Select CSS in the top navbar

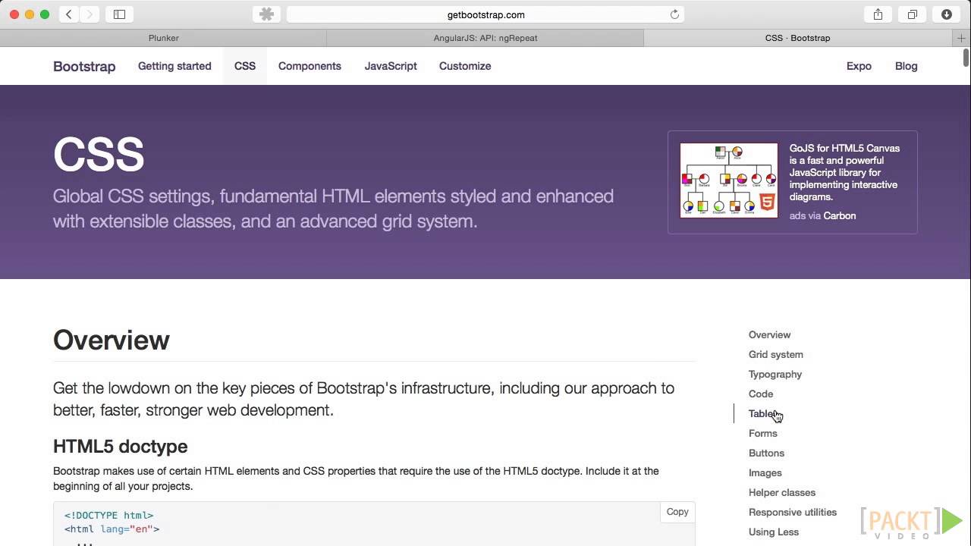click(x=245, y=66)
